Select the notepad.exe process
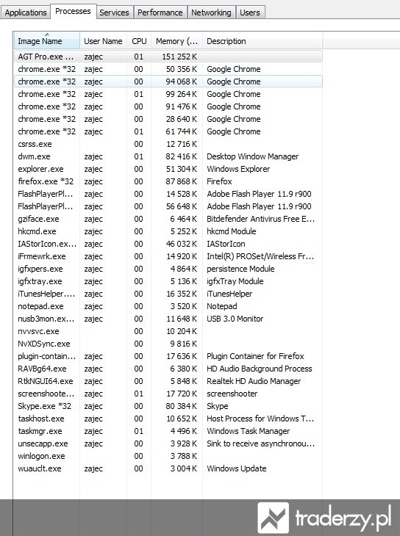The width and height of the screenshot is (400, 536). point(168,306)
